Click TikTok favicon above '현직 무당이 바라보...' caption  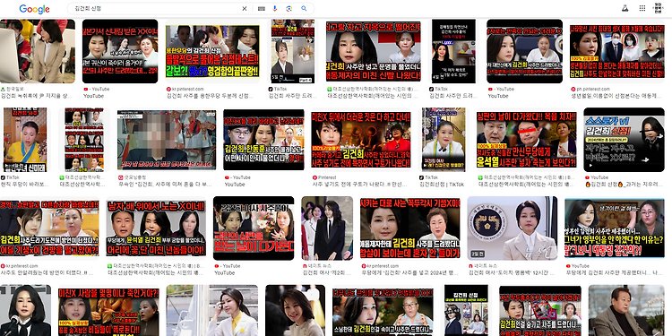pyautogui.click(x=3, y=177)
